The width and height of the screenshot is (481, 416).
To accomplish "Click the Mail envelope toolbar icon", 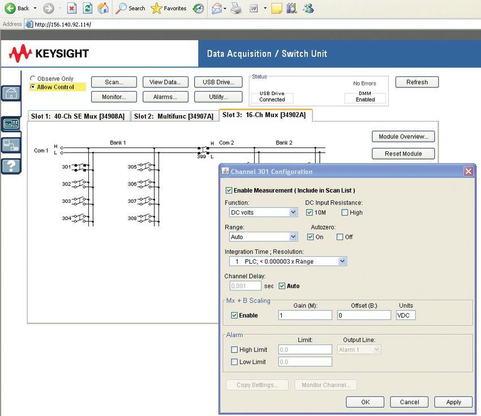I will click(x=217, y=8).
